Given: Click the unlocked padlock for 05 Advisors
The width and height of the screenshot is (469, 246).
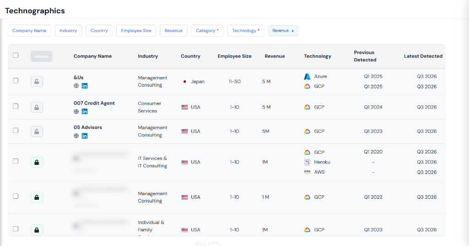Looking at the screenshot, I should [37, 131].
